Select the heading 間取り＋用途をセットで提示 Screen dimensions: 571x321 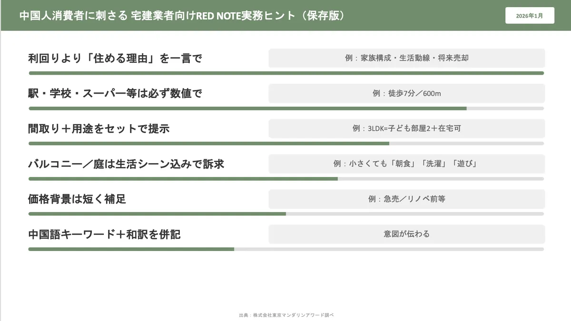pyautogui.click(x=99, y=129)
